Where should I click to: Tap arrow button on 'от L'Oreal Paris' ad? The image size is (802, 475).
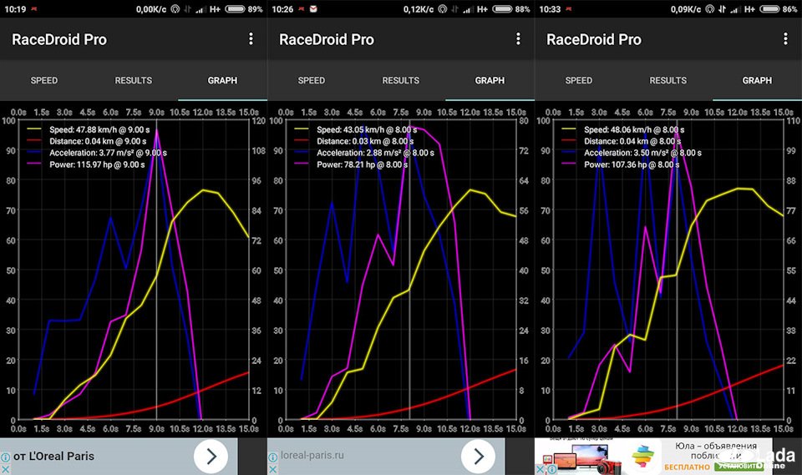tap(211, 457)
